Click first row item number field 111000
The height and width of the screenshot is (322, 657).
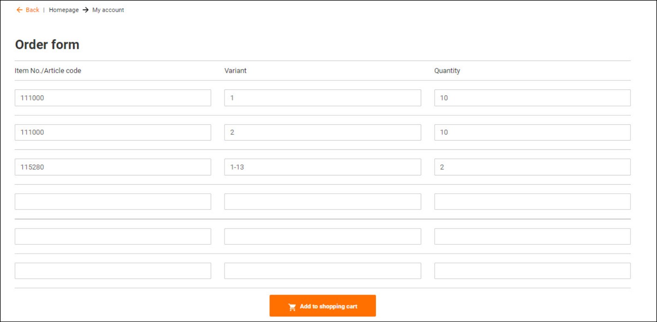113,98
